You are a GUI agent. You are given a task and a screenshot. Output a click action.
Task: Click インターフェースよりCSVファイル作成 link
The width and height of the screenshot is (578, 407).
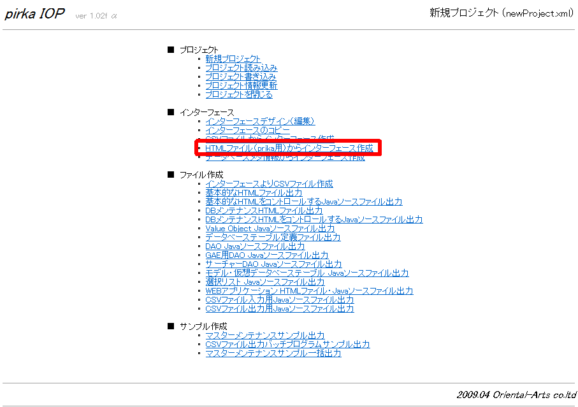(269, 184)
